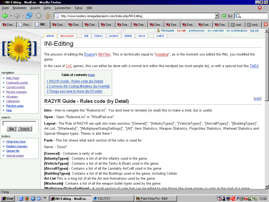The image size is (269, 202).
Task: Click the wiki Search button
Action: coord(25,129)
